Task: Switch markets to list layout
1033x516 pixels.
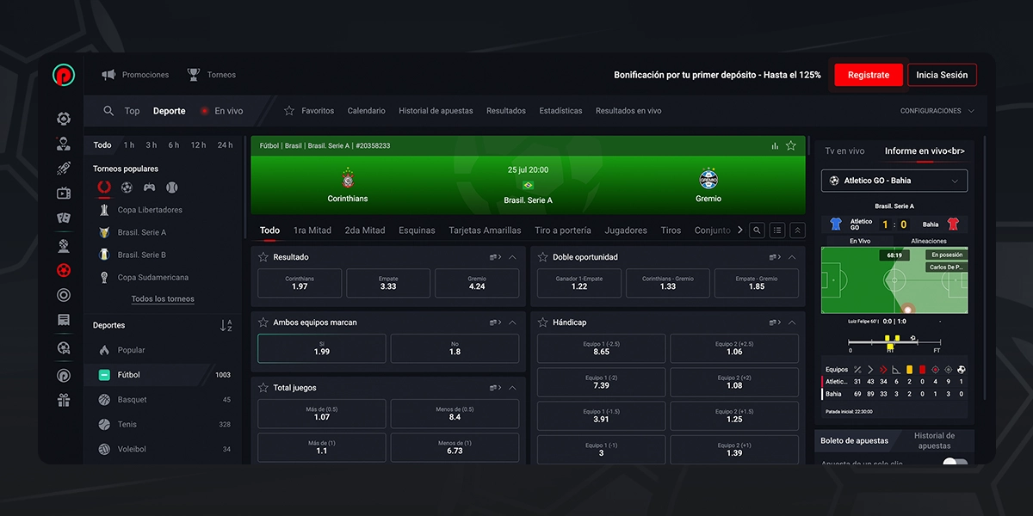Action: [777, 230]
